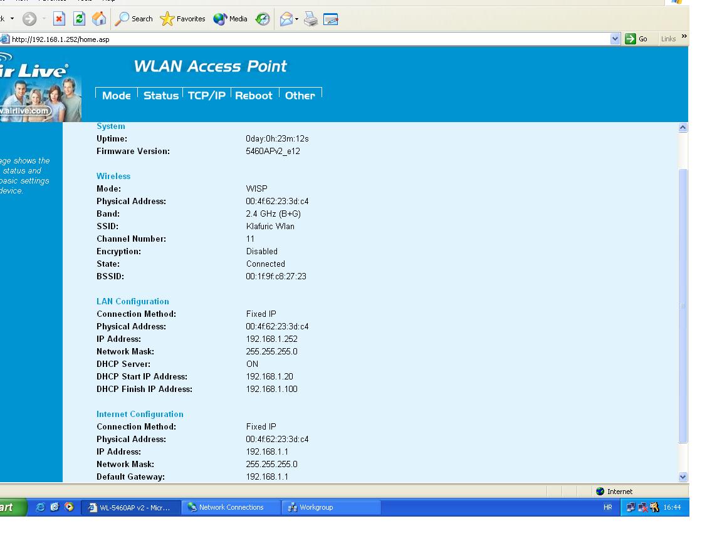Click the disconnected network tray icon
This screenshot has width=722, height=541.
point(642,507)
